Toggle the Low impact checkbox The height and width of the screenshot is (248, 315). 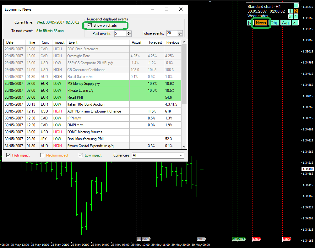81,155
